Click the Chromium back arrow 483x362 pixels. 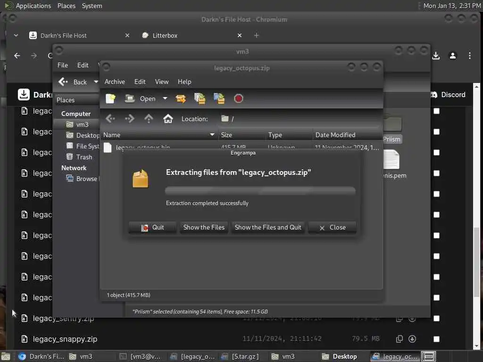coord(17,56)
